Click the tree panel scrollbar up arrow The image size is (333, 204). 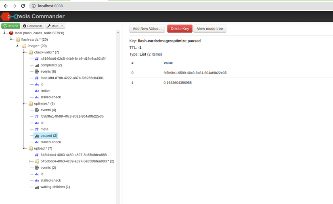pos(118,32)
